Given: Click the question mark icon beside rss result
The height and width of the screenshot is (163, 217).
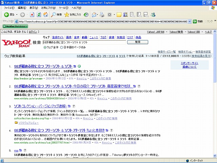Looking at the screenshot, I should (x=25, y=150).
